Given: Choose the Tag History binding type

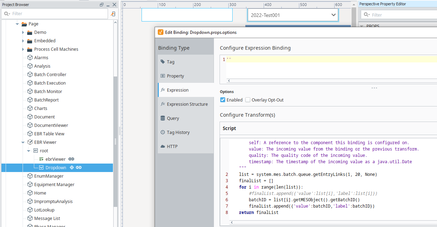Looking at the screenshot, I should (178, 132).
